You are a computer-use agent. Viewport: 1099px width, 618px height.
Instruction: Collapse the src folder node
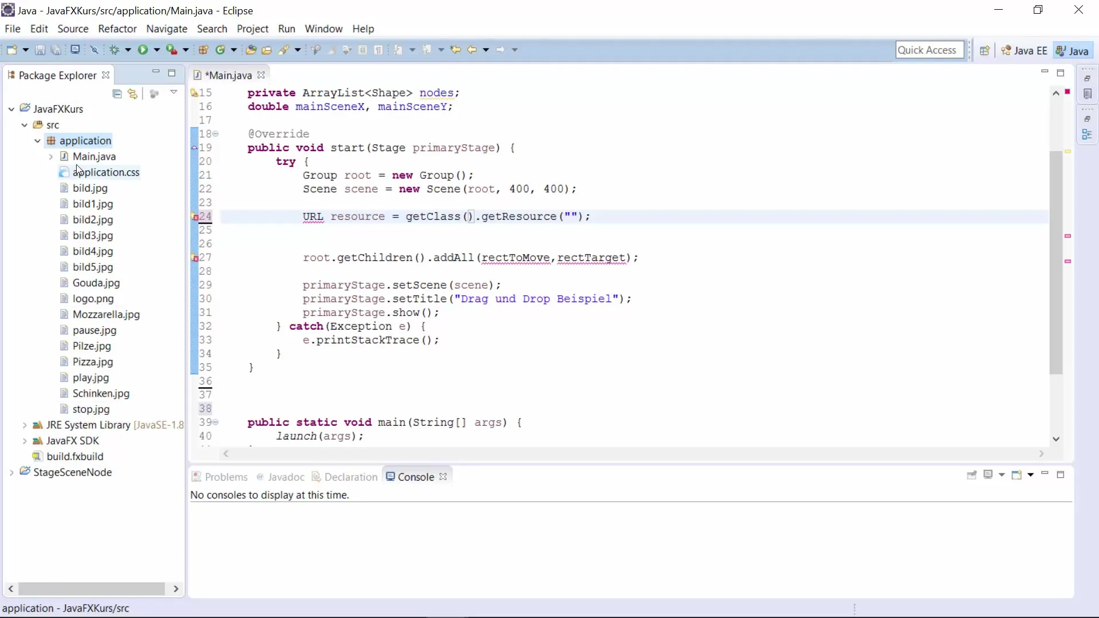coord(25,125)
